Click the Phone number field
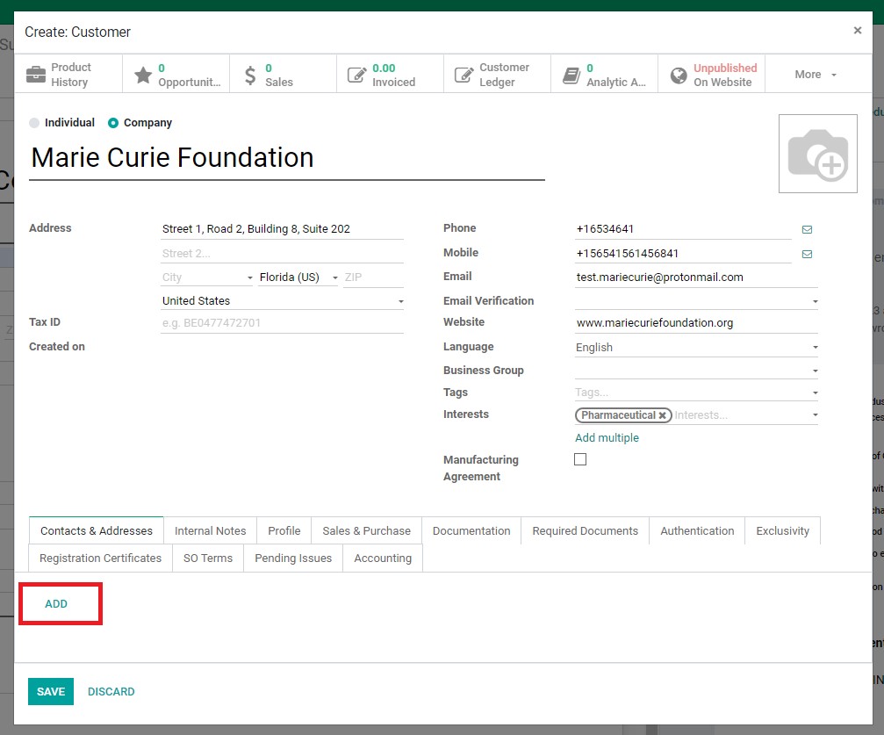 [683, 229]
